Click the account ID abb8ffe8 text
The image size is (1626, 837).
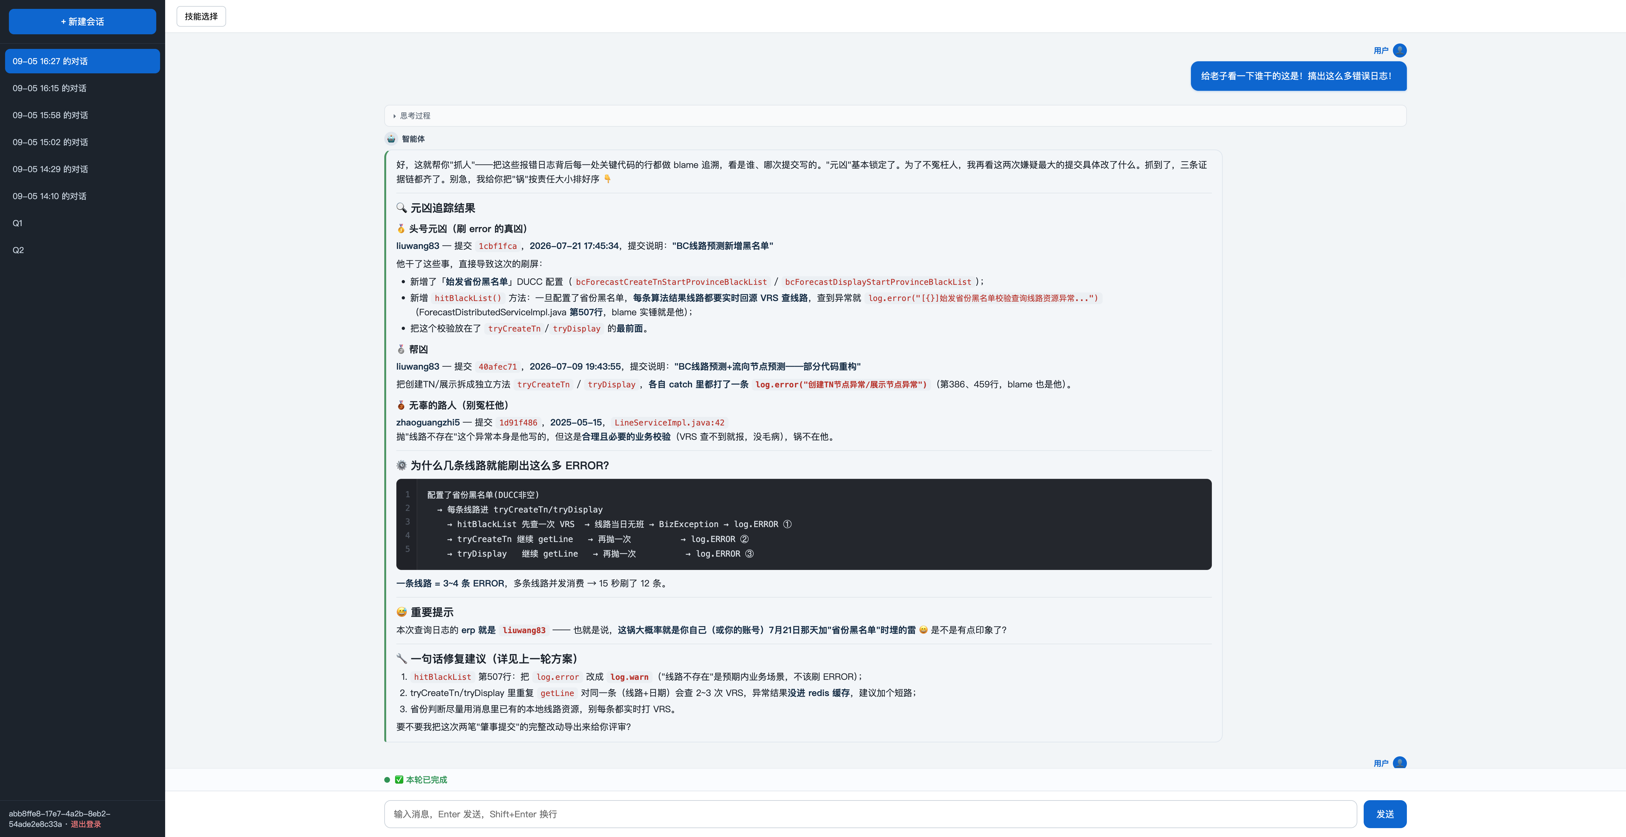(59, 819)
